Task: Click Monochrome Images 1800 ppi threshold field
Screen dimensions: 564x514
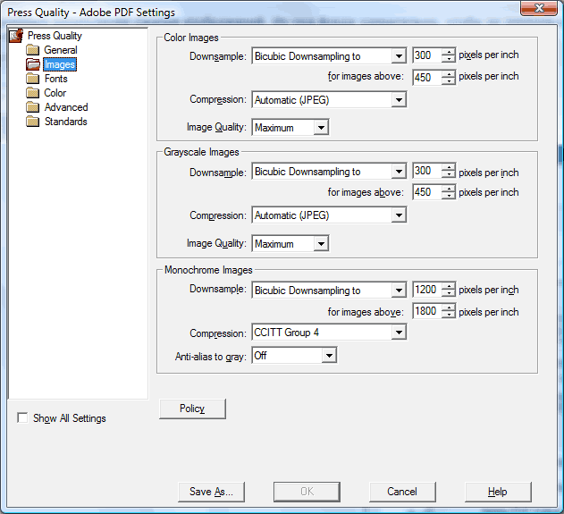Action: [427, 311]
